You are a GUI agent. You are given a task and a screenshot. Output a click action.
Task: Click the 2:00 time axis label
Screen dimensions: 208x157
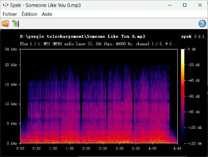(86, 148)
